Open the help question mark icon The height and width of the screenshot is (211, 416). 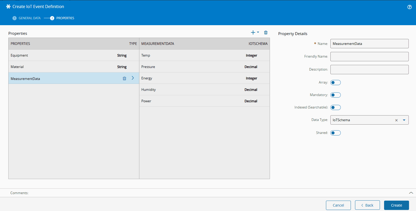tap(410, 7)
